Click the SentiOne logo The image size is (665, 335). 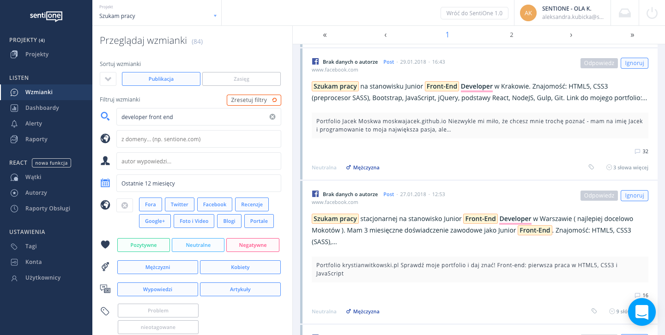(x=46, y=16)
